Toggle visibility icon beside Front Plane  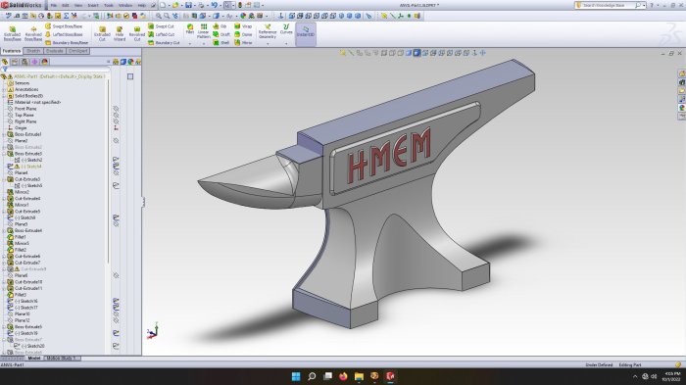116,109
